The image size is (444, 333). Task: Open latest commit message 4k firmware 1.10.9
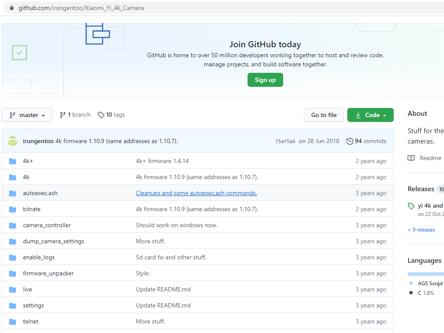click(x=116, y=141)
